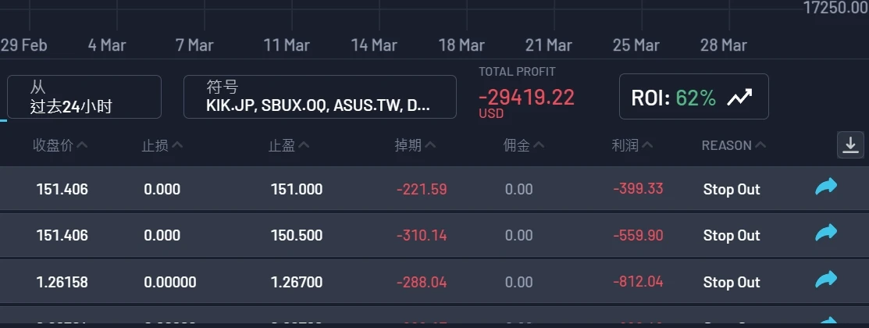Select the row with 收盘价 1.26158
869x328 pixels.
click(62, 282)
